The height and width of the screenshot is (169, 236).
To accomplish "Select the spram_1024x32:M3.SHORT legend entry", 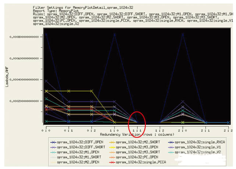I will pos(134,152).
